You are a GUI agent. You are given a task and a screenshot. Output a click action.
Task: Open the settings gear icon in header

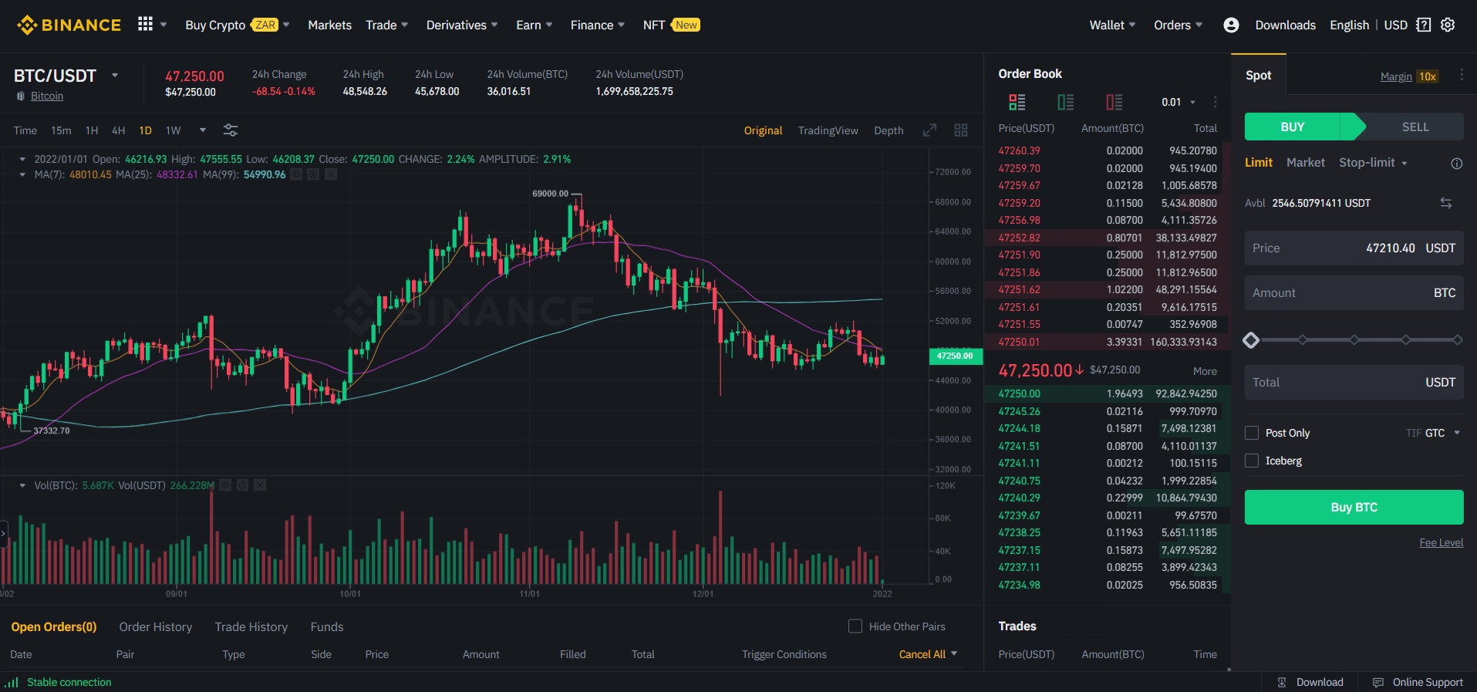tap(1448, 25)
